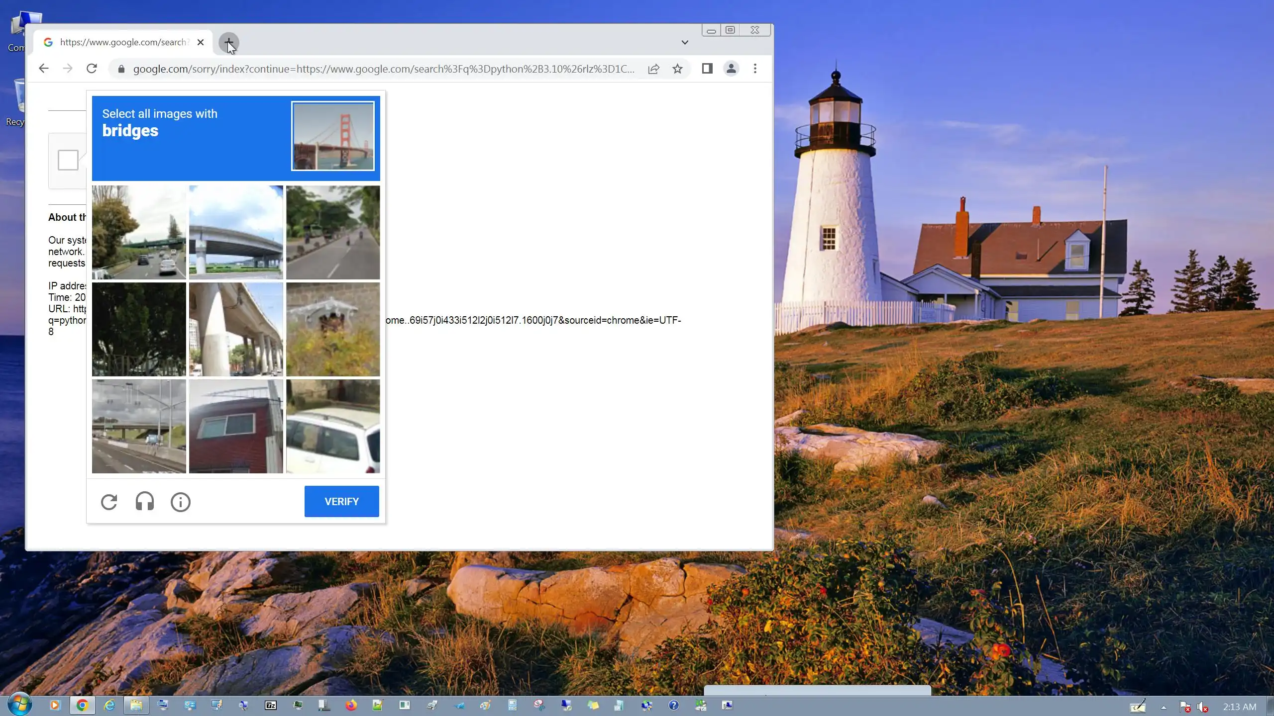This screenshot has width=1274, height=716.
Task: Select the concrete pillar bridge image
Action: [x=236, y=329]
